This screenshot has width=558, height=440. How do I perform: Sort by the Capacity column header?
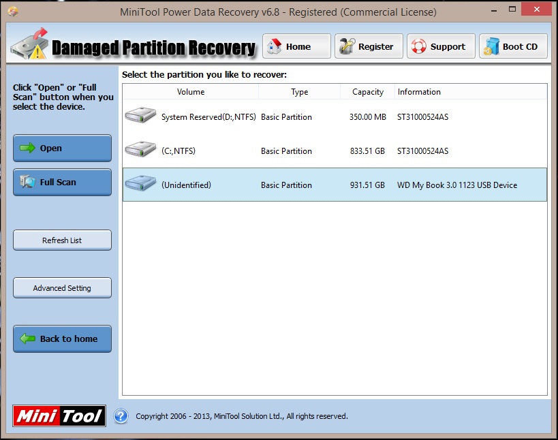(368, 92)
